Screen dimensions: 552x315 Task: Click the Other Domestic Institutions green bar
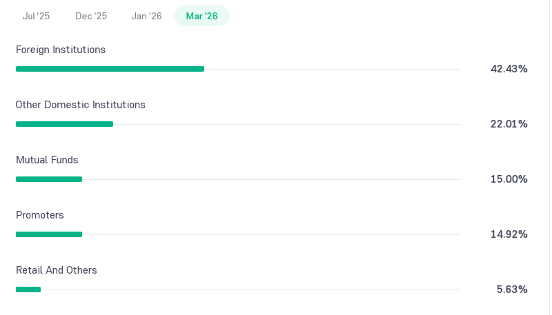[64, 124]
